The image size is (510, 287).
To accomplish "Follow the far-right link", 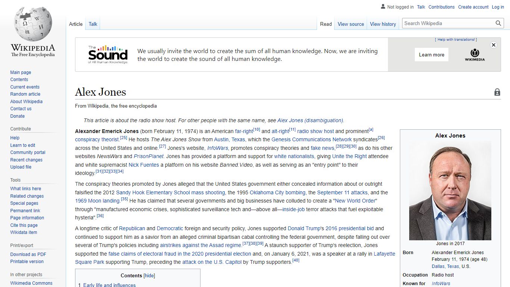I will [244, 131].
